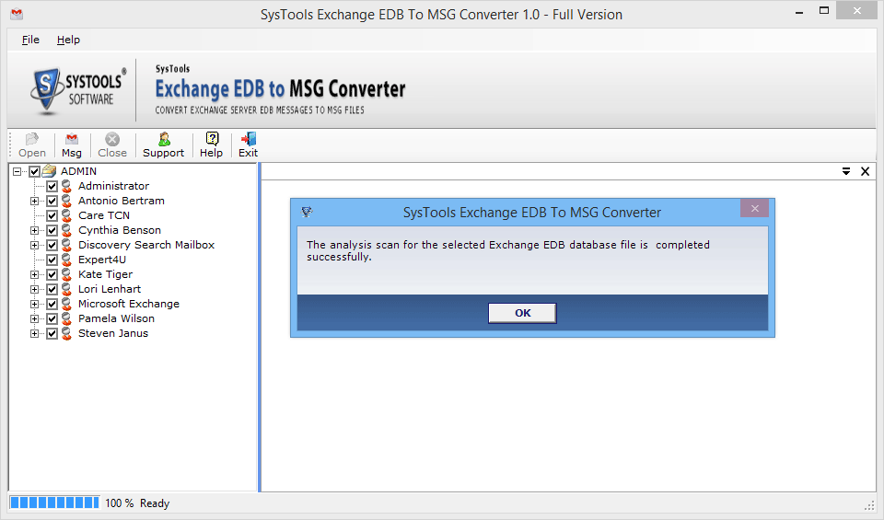Expand the Pamela Wilson node
884x520 pixels.
[x=34, y=318]
